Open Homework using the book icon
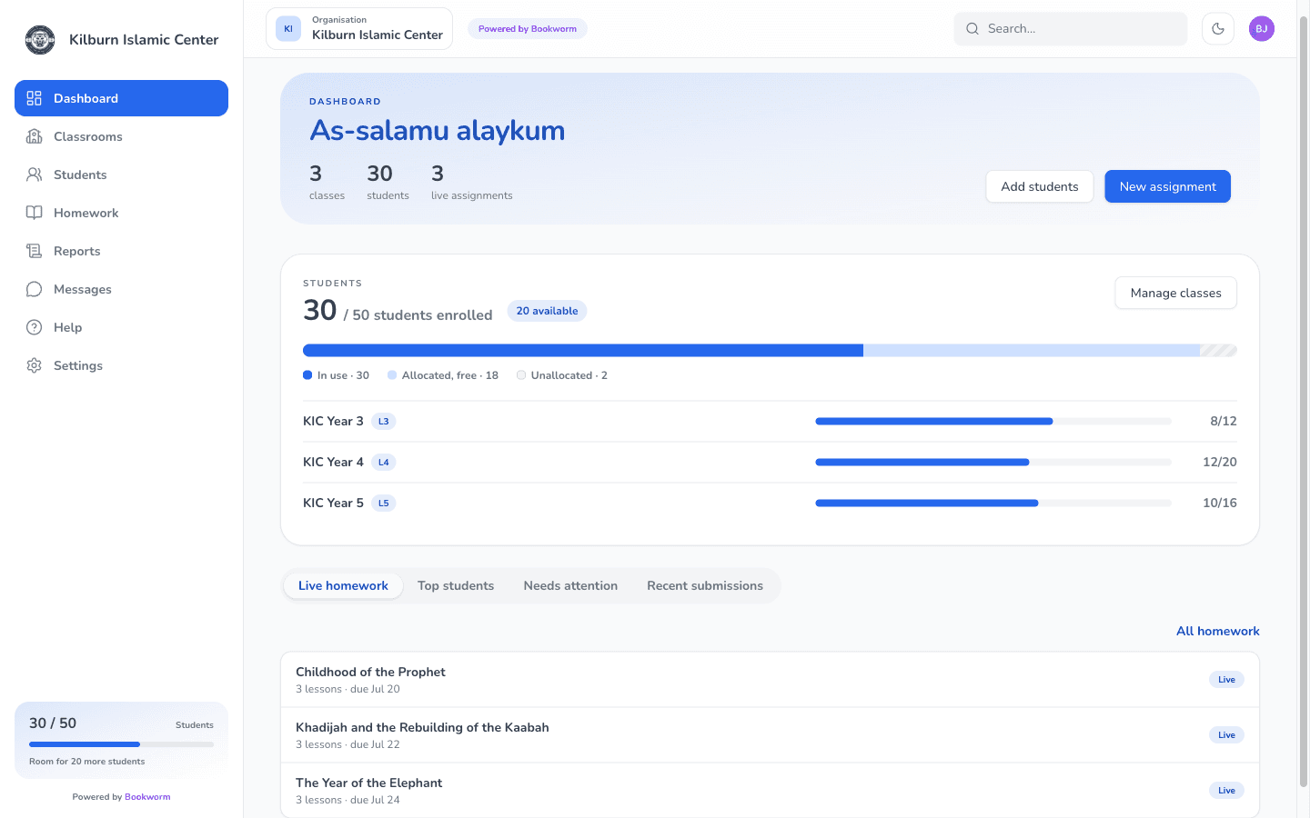The image size is (1310, 818). tap(35, 213)
